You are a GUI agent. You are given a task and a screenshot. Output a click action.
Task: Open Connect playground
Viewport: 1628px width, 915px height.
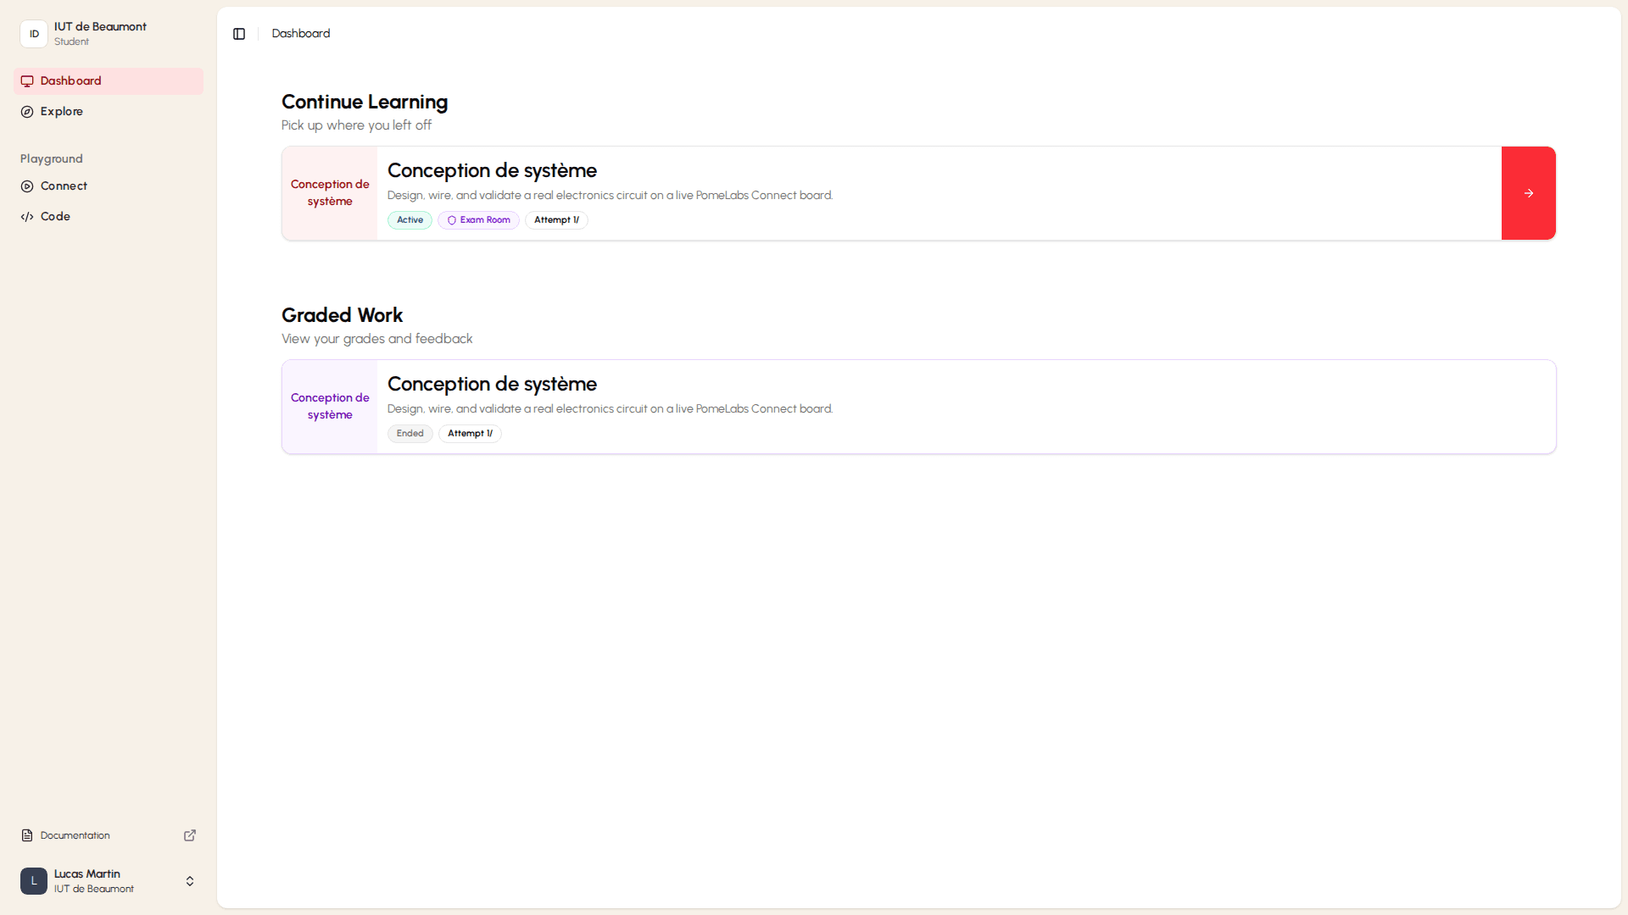[x=109, y=186]
